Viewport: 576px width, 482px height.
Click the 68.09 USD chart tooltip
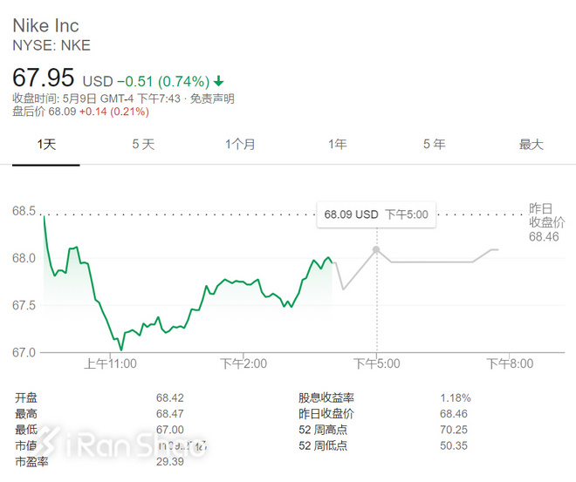pyautogui.click(x=376, y=214)
